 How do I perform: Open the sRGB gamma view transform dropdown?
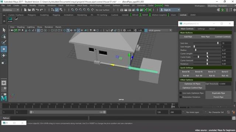tap(160, 30)
